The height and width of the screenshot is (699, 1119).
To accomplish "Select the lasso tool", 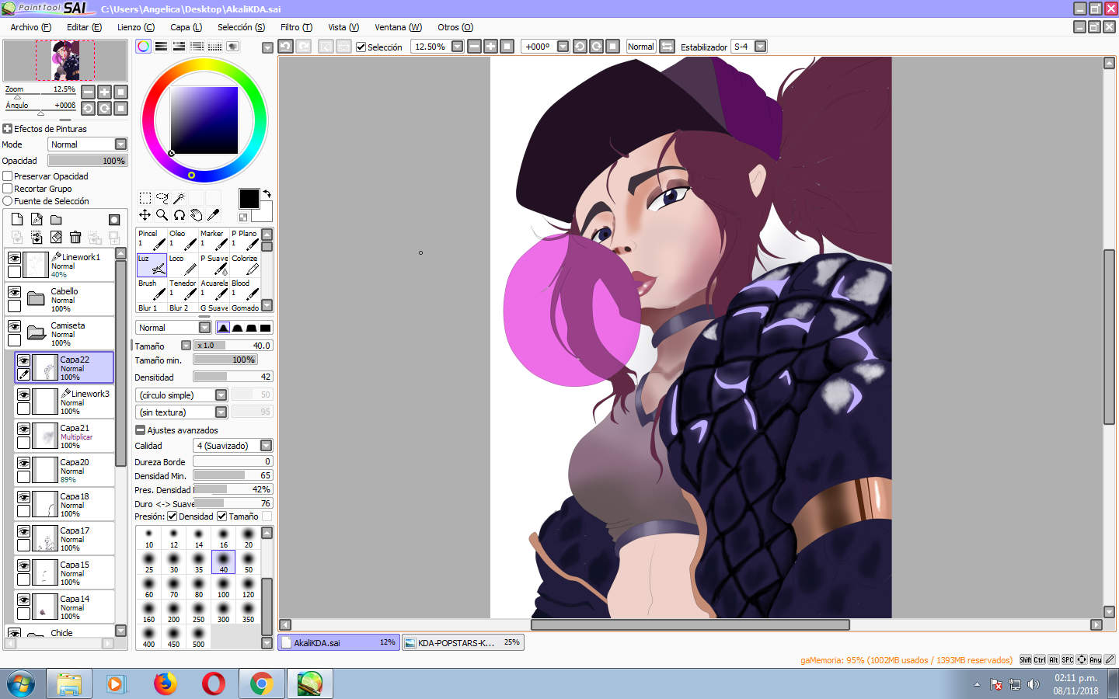I will [162, 198].
